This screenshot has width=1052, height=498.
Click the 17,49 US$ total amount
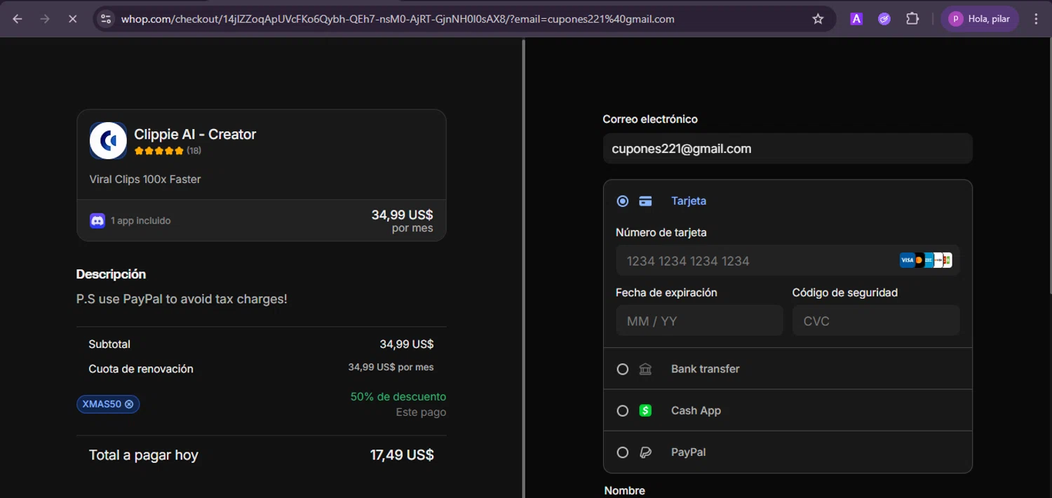coord(402,455)
